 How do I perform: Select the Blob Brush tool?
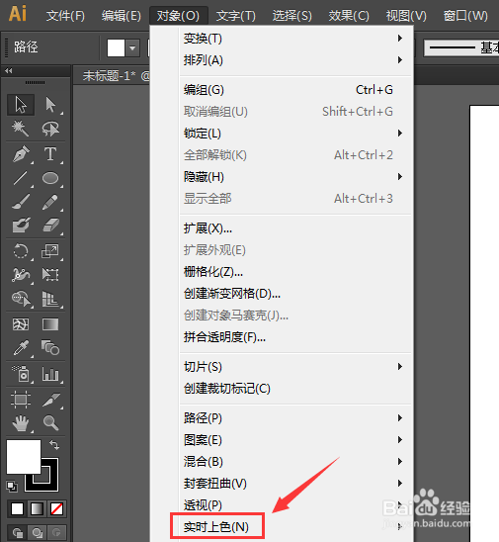21,226
